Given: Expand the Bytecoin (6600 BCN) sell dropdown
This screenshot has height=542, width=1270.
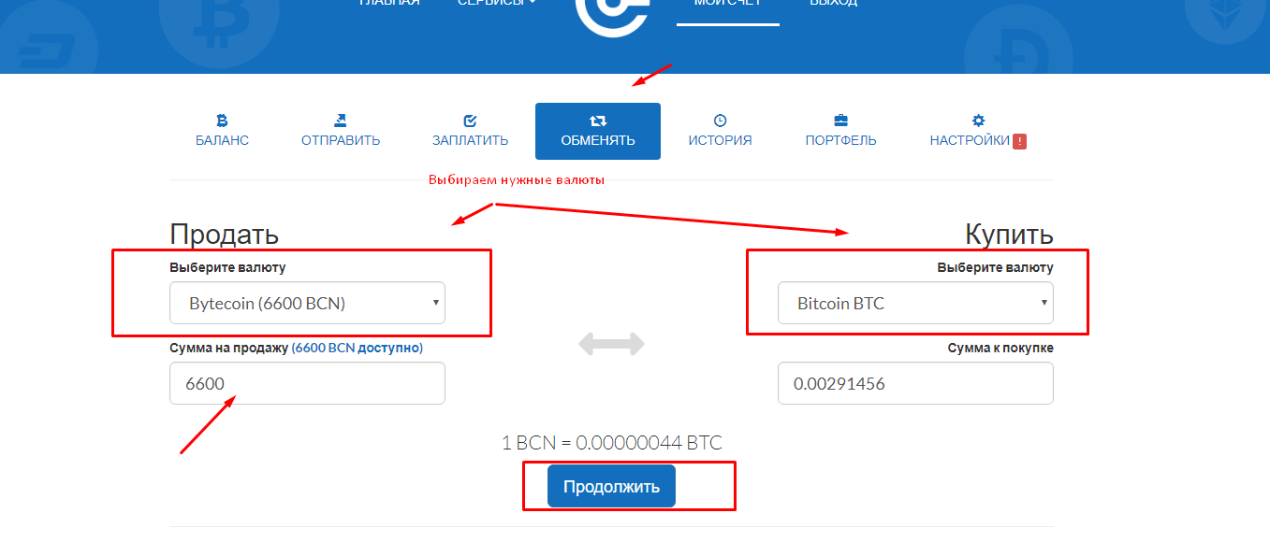Looking at the screenshot, I should (307, 303).
